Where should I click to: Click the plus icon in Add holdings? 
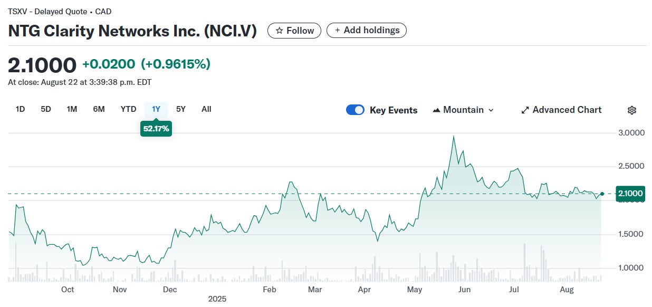pyautogui.click(x=338, y=31)
